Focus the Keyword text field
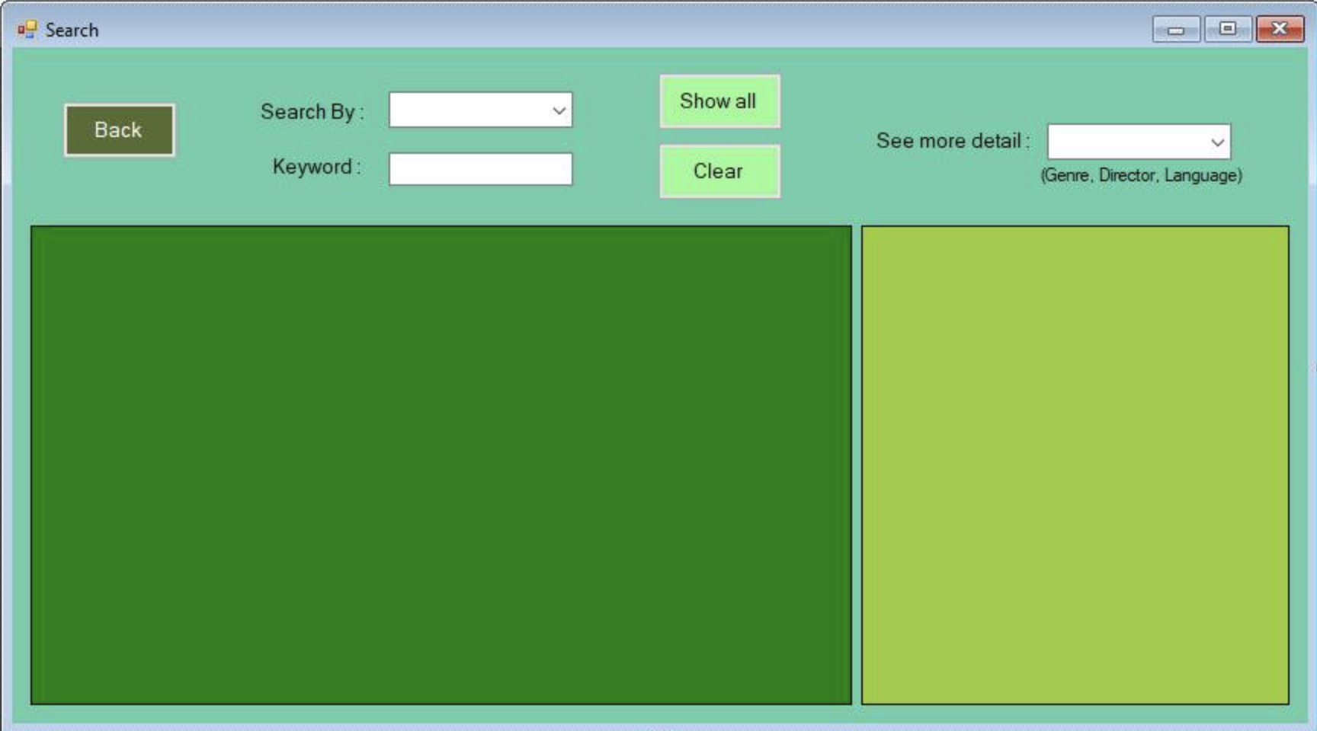Viewport: 1317px width, 731px height. [x=480, y=169]
